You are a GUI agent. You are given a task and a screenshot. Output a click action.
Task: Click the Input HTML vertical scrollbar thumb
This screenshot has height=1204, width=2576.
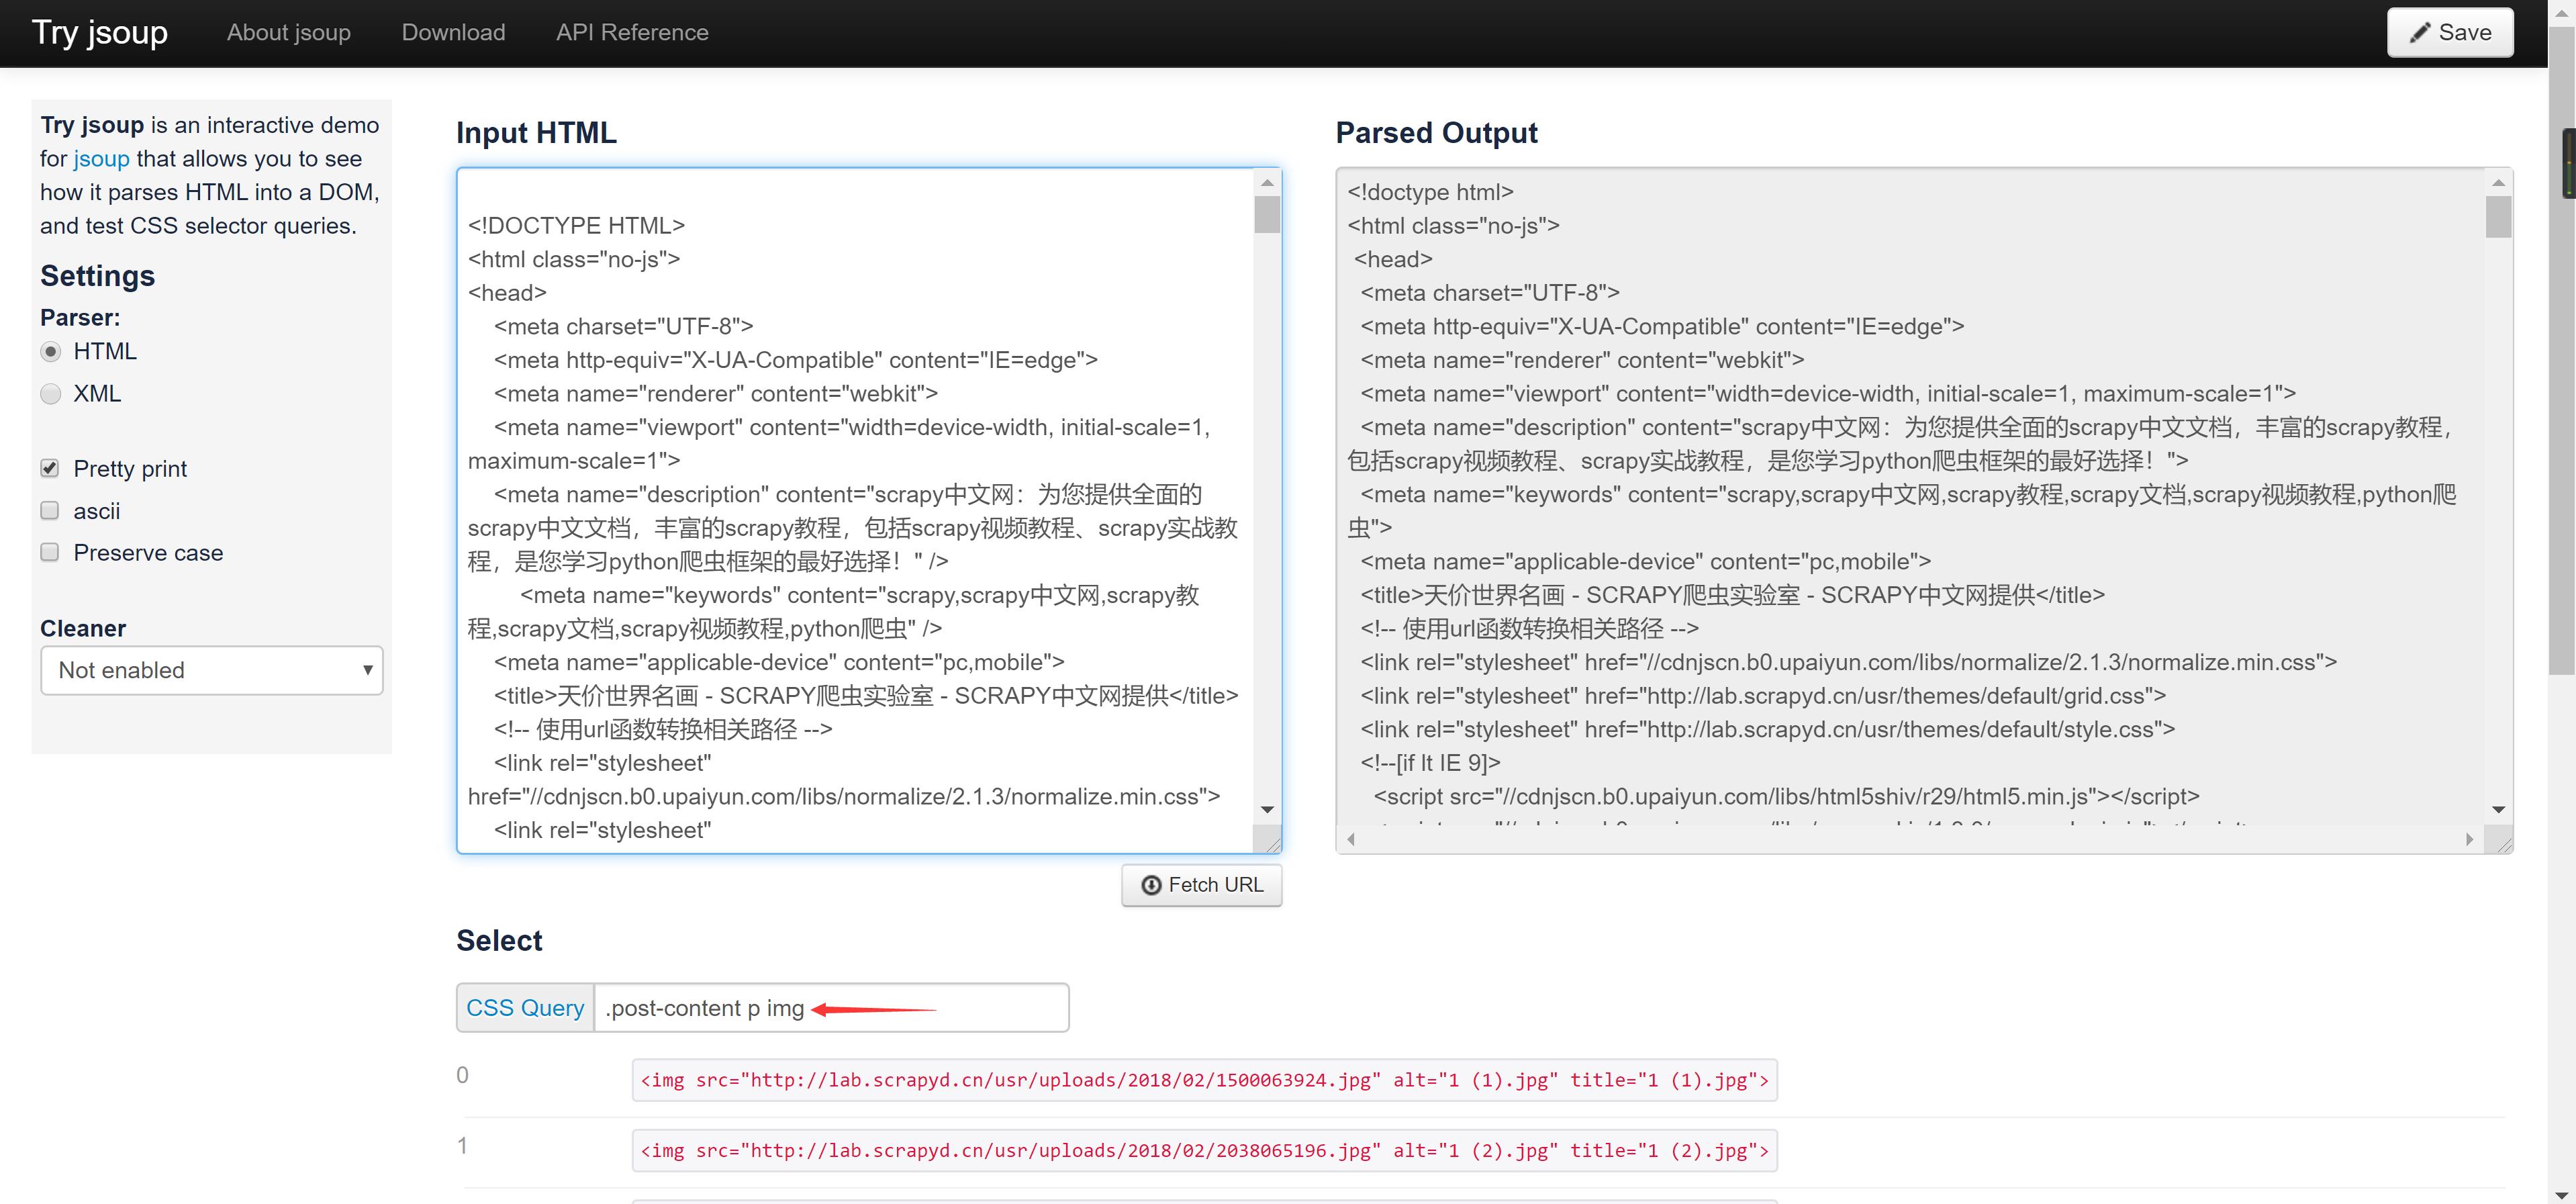[1267, 214]
